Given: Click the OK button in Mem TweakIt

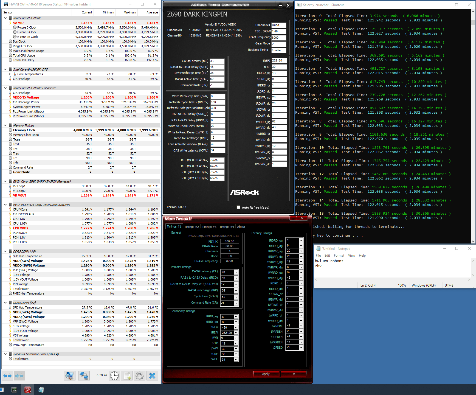Looking at the screenshot, I should (x=293, y=374).
